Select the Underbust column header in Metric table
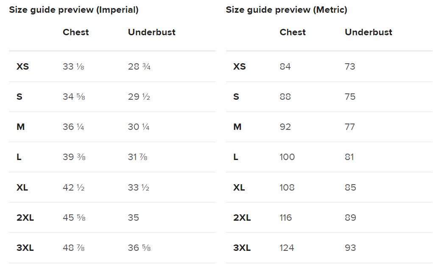 click(368, 32)
